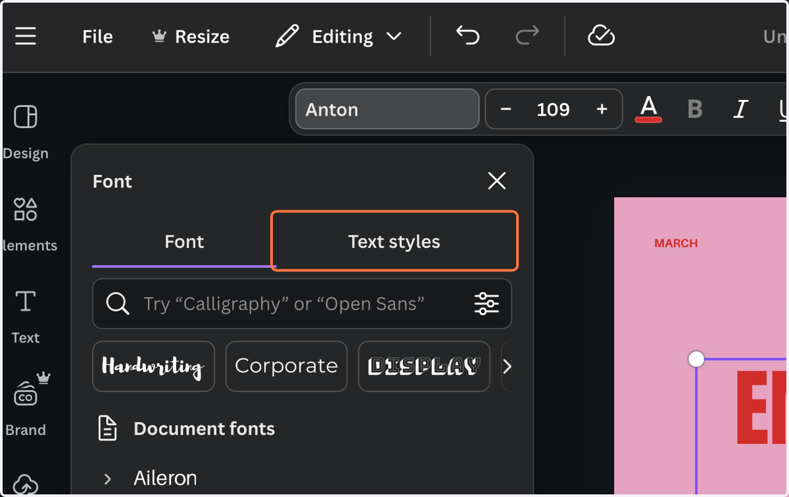This screenshot has height=497, width=789.
Task: Select the Handwriting font category
Action: pyautogui.click(x=153, y=366)
